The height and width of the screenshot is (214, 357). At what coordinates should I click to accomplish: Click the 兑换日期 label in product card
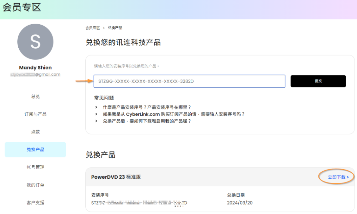coord(236,195)
